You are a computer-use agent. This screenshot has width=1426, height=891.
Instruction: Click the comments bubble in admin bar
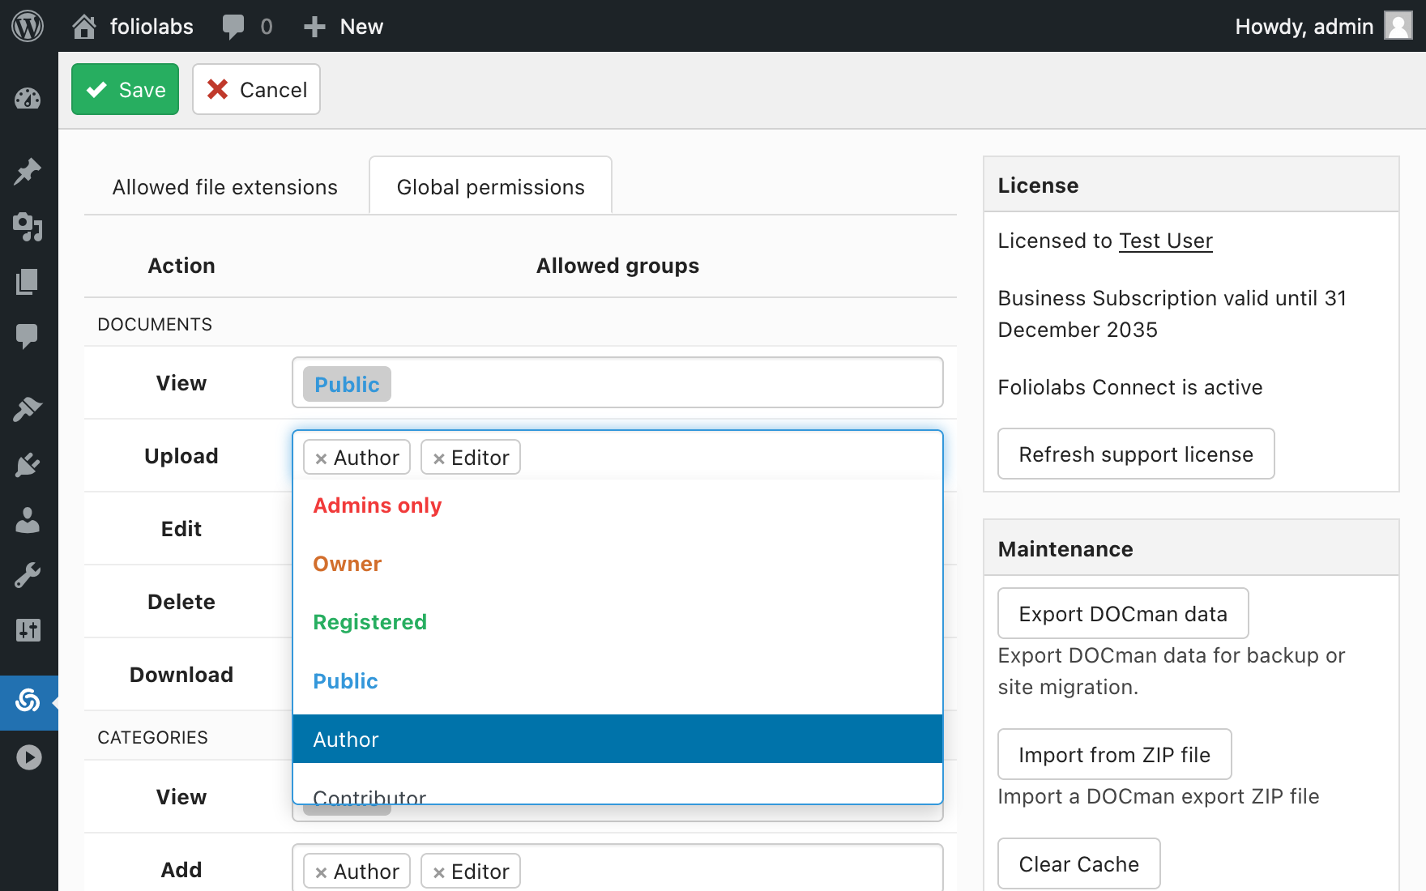click(233, 27)
